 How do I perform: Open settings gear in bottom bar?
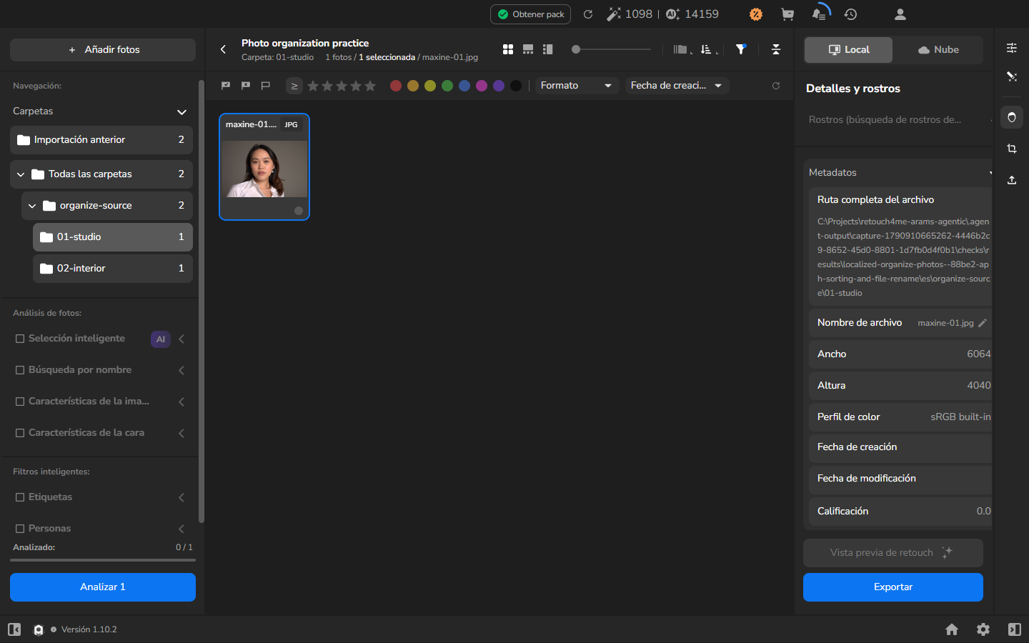point(983,629)
